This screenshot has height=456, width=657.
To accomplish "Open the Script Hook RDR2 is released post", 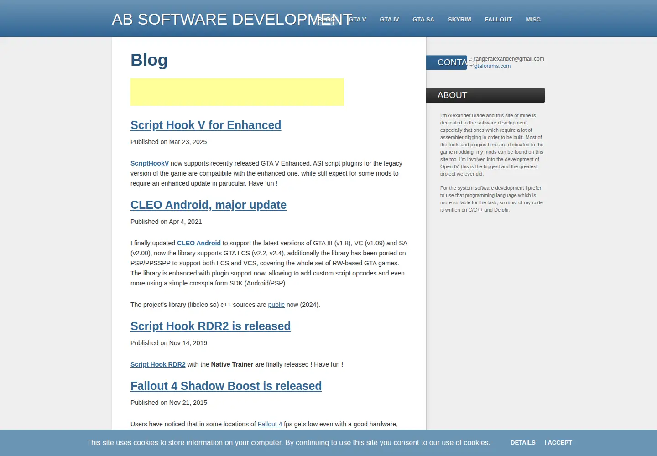I will coord(210,326).
